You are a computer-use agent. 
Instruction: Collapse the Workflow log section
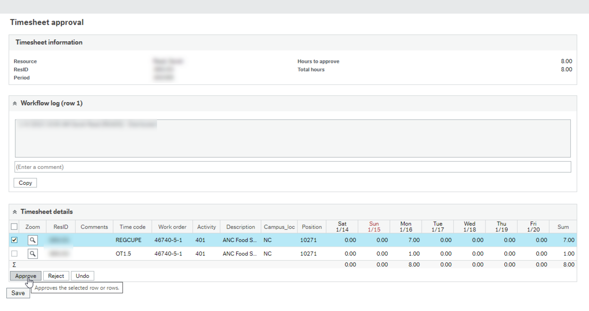tap(15, 103)
